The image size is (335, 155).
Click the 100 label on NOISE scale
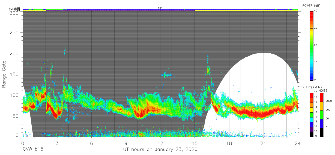click(x=326, y=119)
